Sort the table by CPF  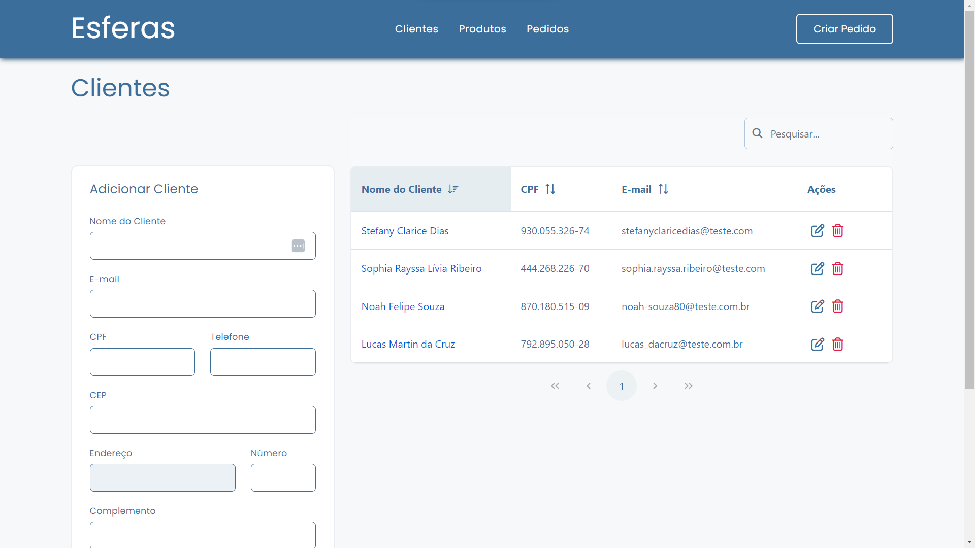(550, 189)
